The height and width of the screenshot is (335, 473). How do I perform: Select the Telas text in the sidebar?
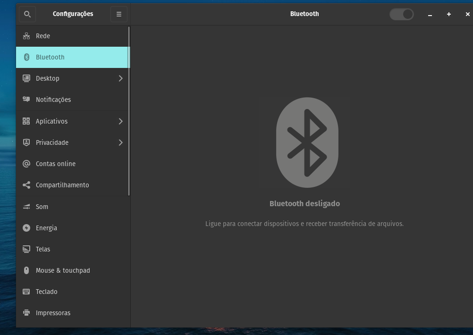click(x=43, y=249)
